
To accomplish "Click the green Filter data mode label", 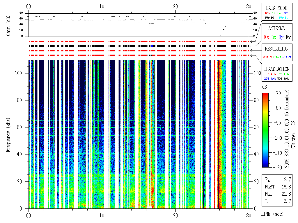I will tap(276, 13).
